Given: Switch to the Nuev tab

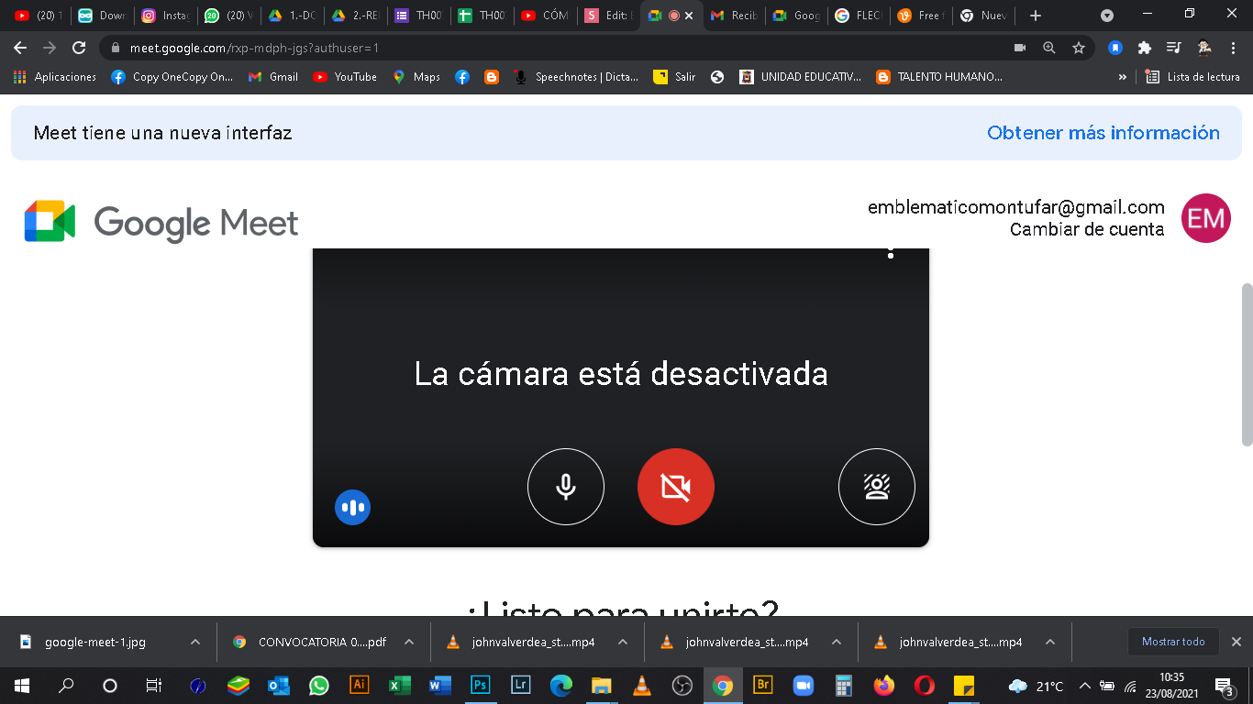Looking at the screenshot, I should point(983,16).
